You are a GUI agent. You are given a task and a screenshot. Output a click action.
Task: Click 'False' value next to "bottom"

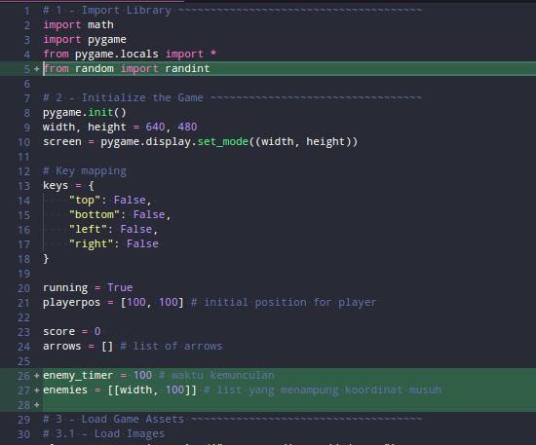pos(149,215)
